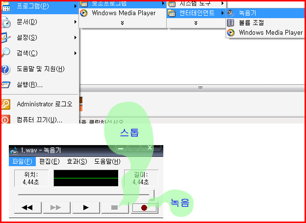The image size is (306, 223).
Task: Click the logoff key icon
Action: 5,104
